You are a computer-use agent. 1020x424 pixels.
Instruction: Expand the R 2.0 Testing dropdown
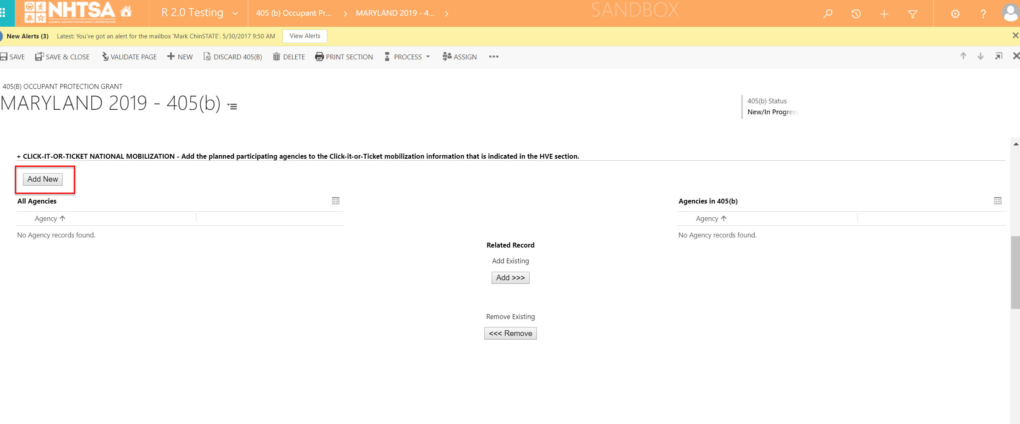(235, 14)
